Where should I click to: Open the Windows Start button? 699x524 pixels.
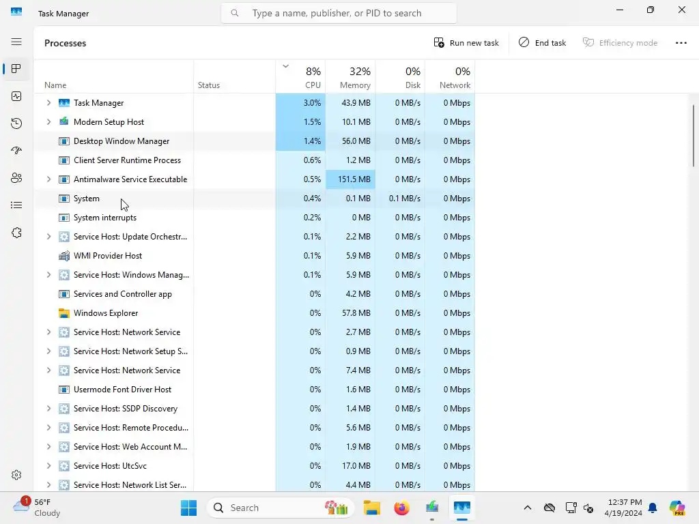tap(188, 508)
